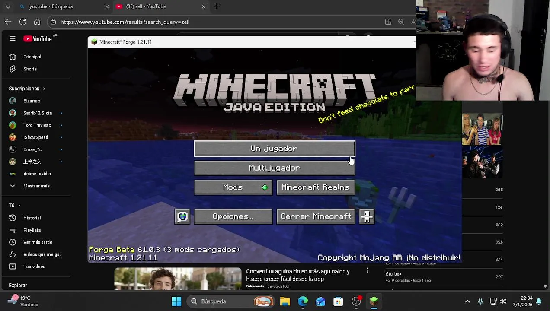Open the Windows Start menu
The width and height of the screenshot is (550, 311).
[x=176, y=301]
